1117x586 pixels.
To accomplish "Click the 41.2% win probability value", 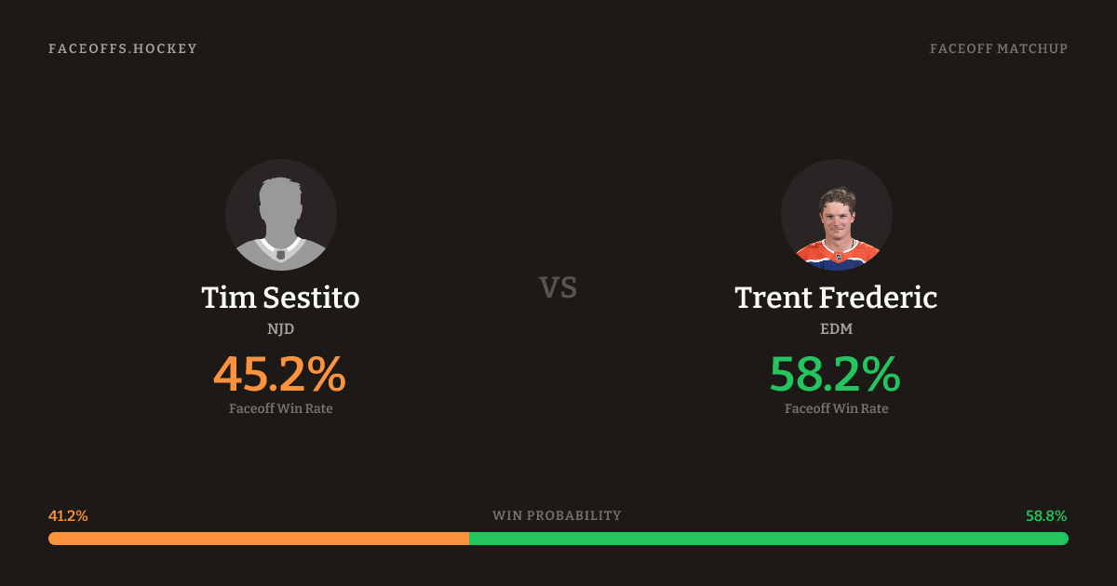I will click(68, 516).
